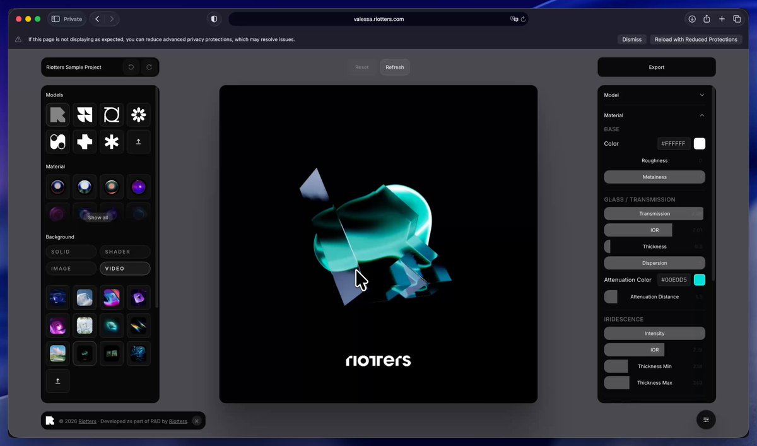Share the page from Safari toolbar
Viewport: 757px width, 446px height.
pos(707,19)
